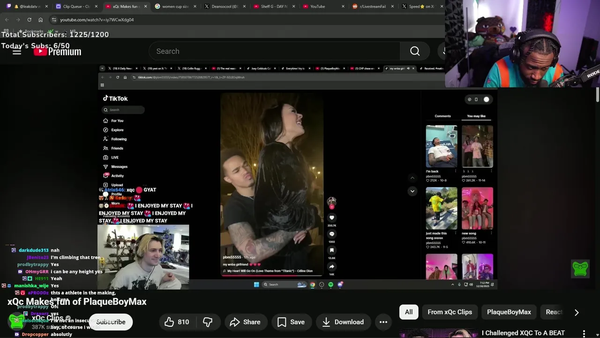Subscribe to xQc Clips channel
This screenshot has width=600, height=338.
point(111,322)
